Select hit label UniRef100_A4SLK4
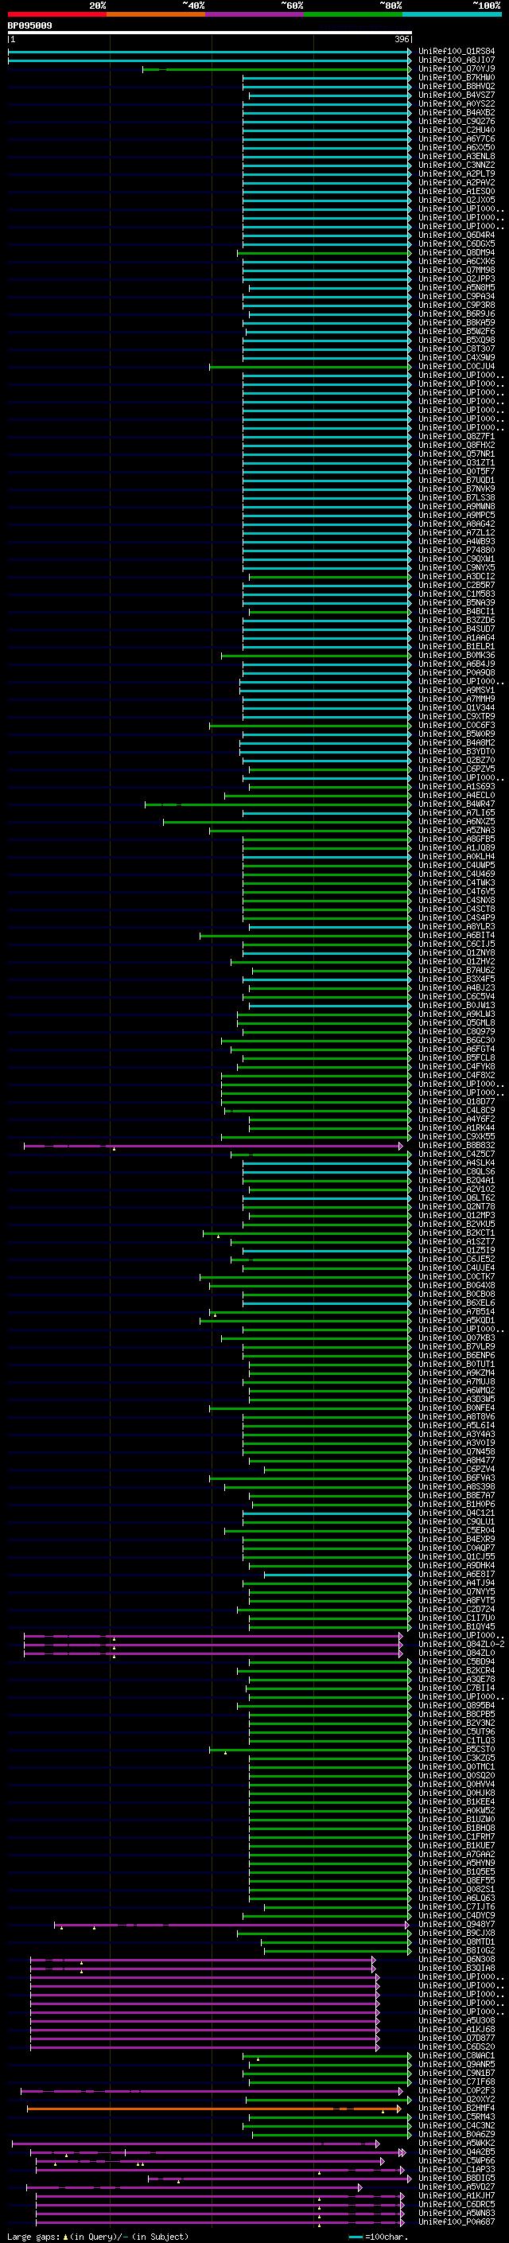The width and height of the screenshot is (509, 2243). point(457,1162)
